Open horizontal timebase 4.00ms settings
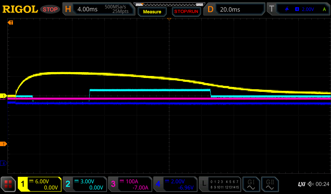 [x=99, y=9]
